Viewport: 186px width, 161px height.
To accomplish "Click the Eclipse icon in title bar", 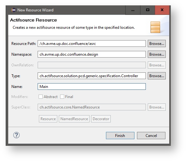I will point(13,10).
